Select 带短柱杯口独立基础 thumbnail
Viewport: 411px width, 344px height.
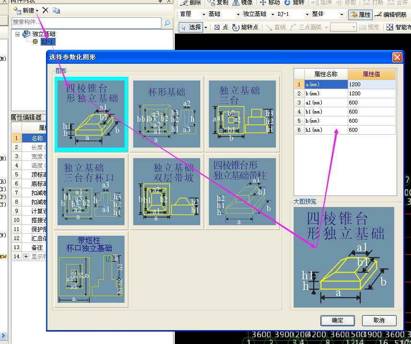[91, 269]
